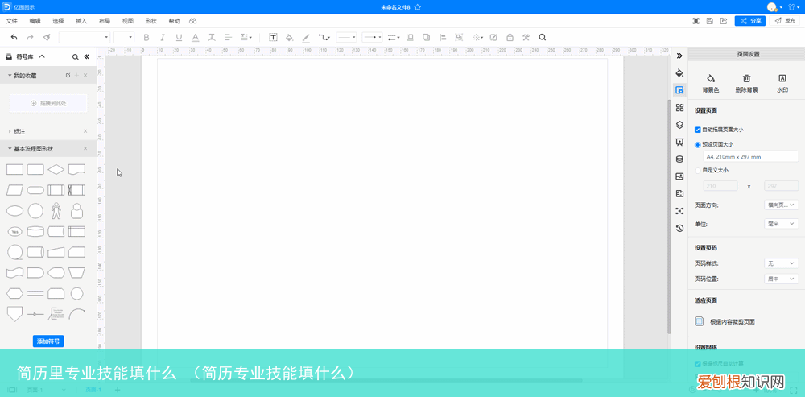Open the page settings sidebar icon
The image size is (805, 397).
(x=679, y=90)
